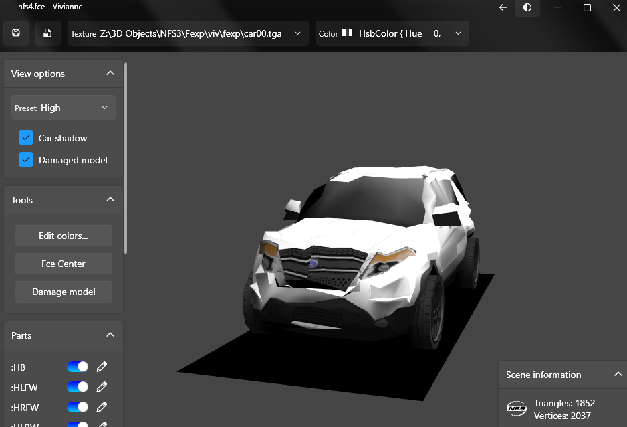This screenshot has height=427, width=627.
Task: Go back with the arrow icon
Action: [x=503, y=7]
